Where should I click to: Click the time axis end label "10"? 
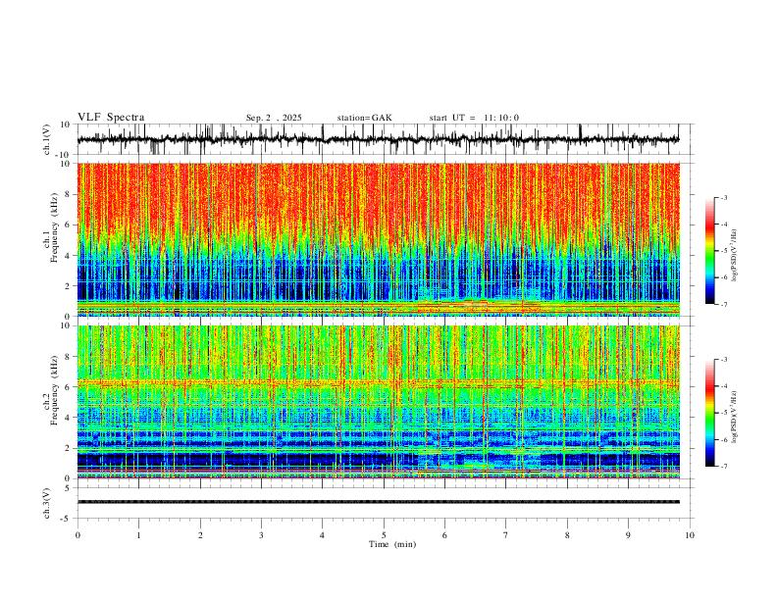690,535
